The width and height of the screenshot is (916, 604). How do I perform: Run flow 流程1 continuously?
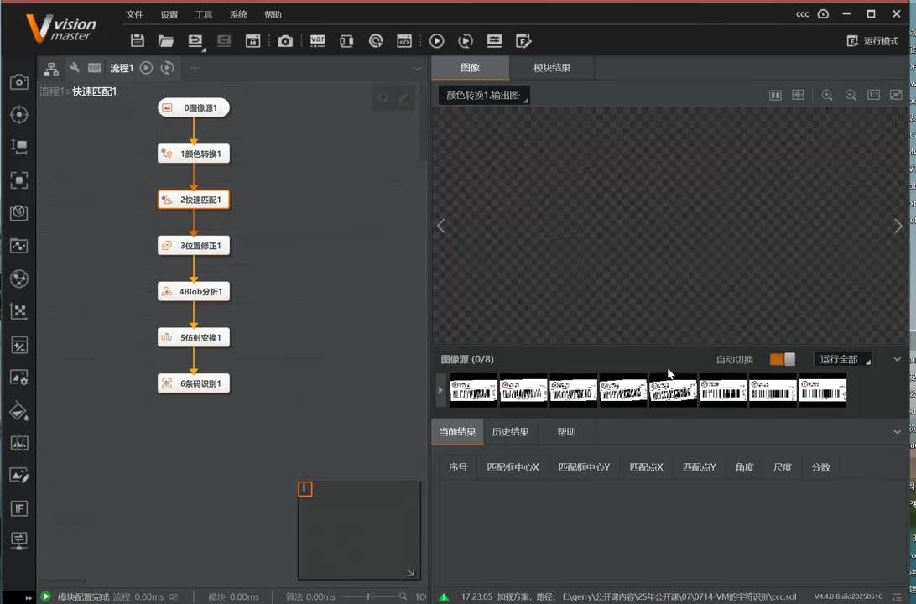pyautogui.click(x=167, y=68)
